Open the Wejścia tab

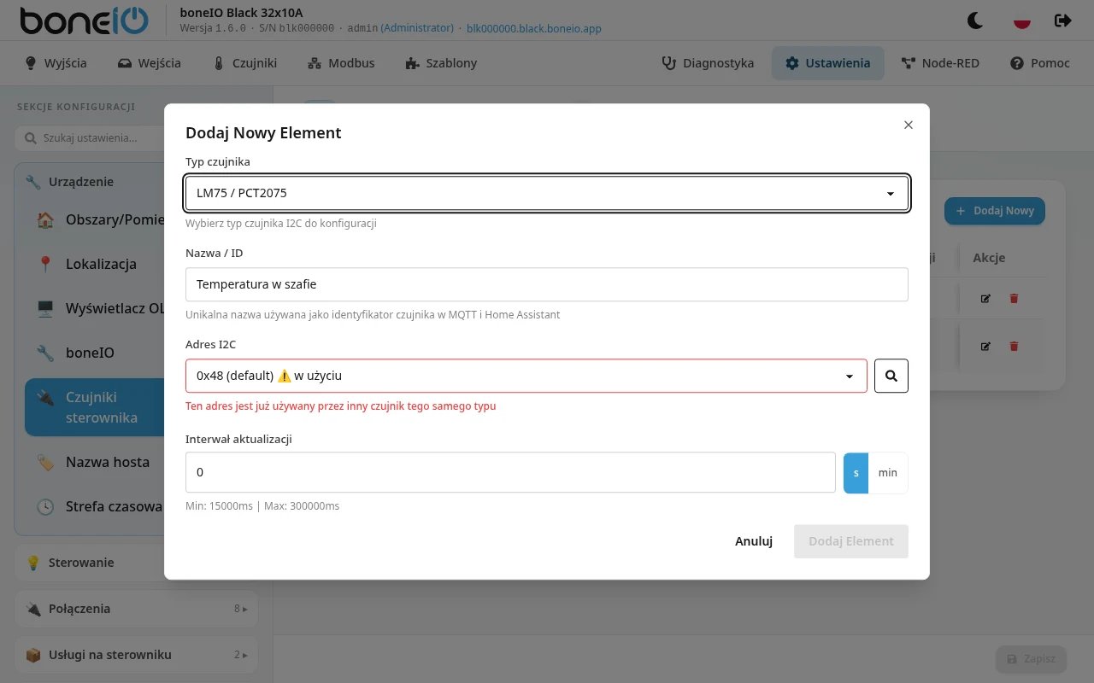150,63
